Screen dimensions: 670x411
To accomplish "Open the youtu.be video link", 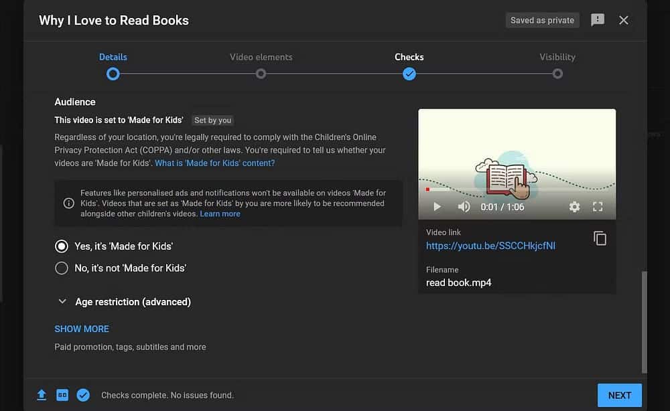I will coord(490,246).
